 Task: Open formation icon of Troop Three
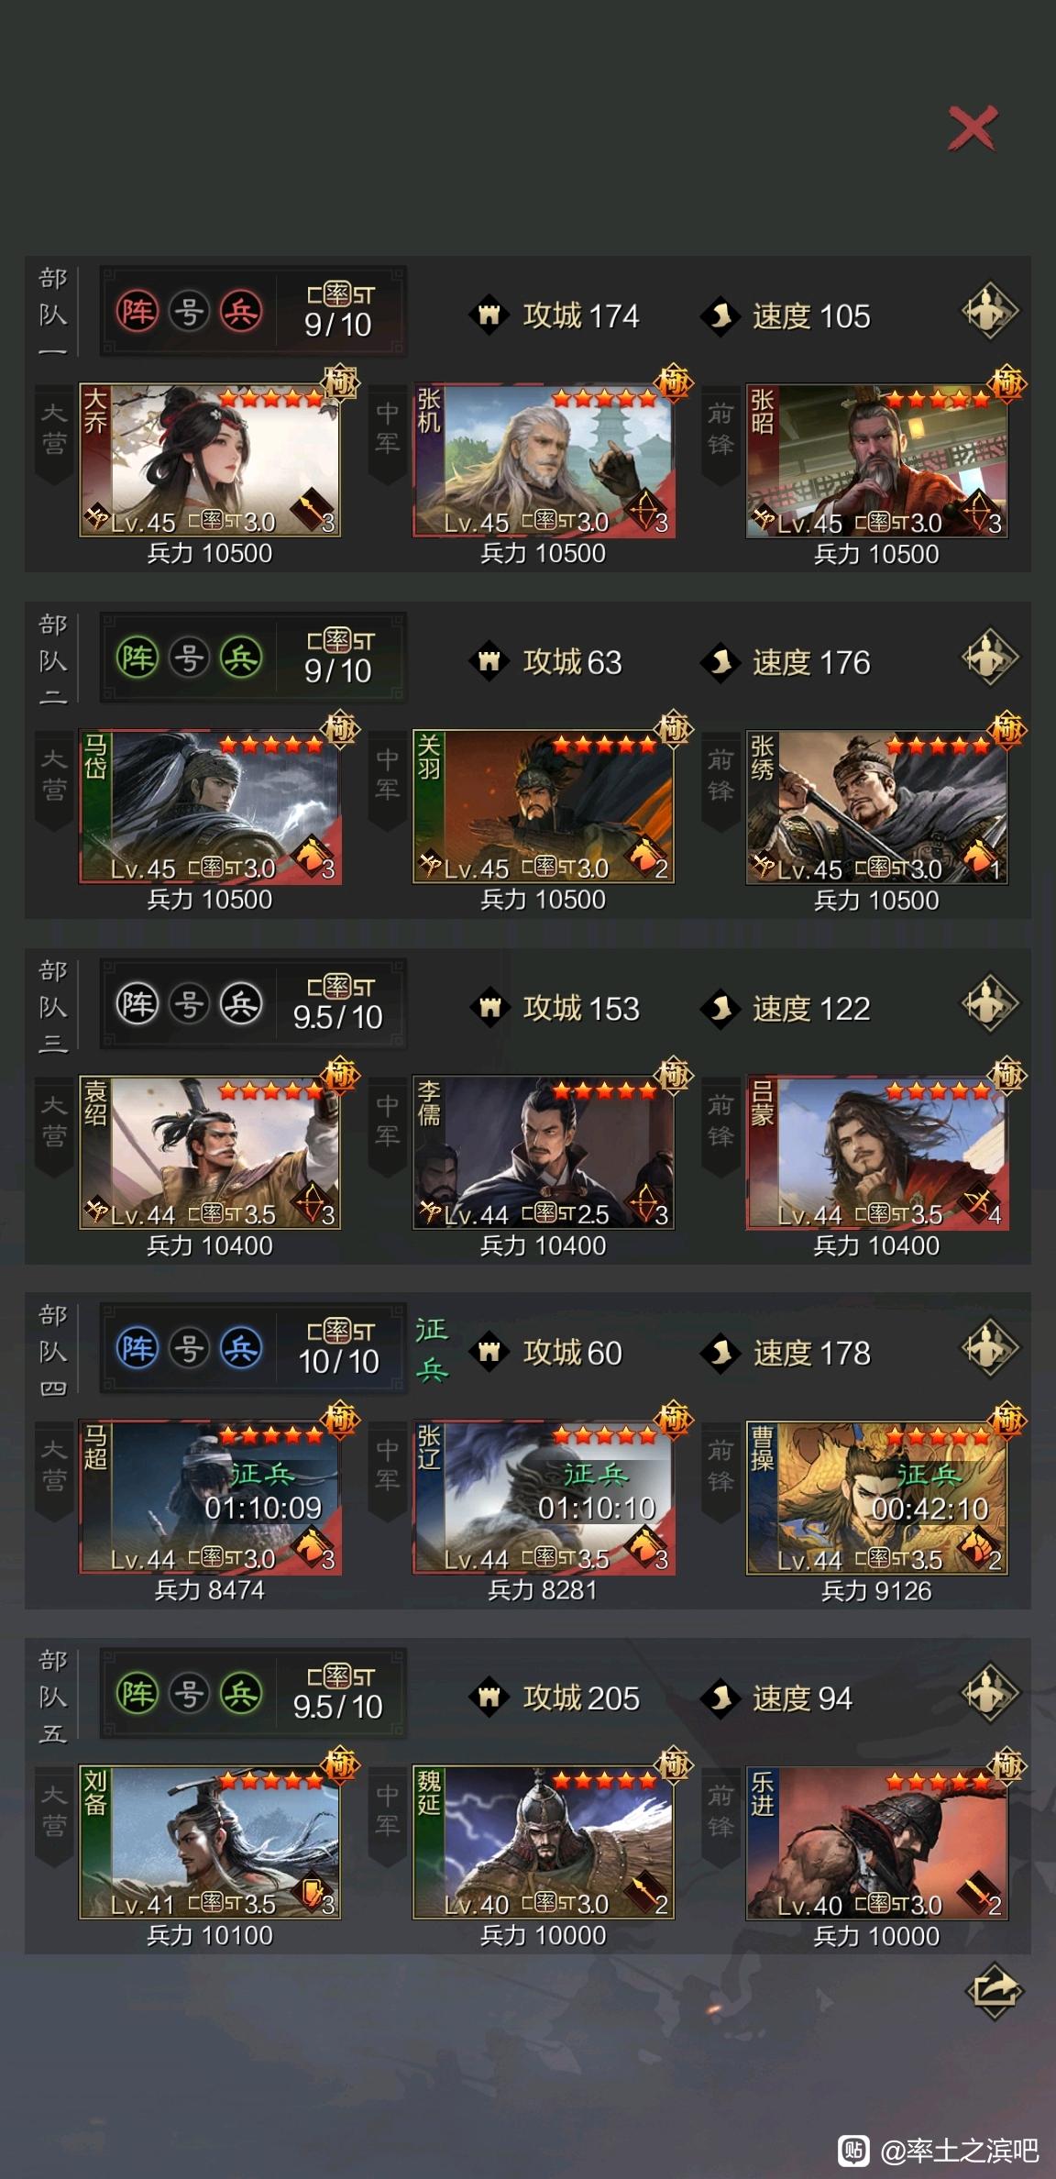[989, 1003]
